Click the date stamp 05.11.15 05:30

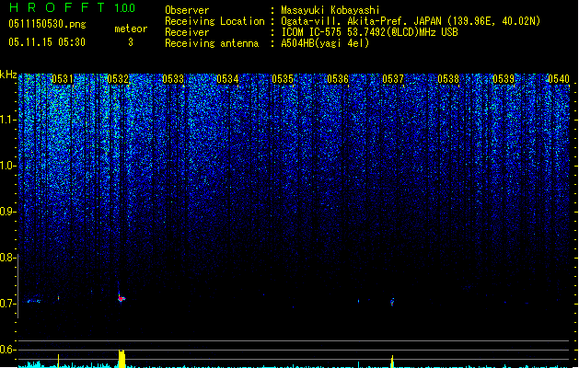click(x=47, y=42)
